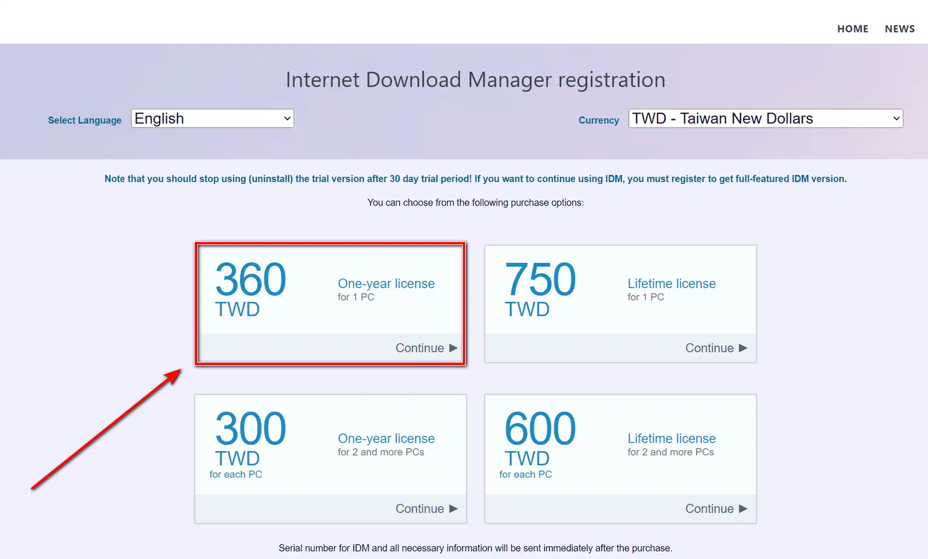Click the arrow icon beside Continue in 750 TWD card

[743, 348]
